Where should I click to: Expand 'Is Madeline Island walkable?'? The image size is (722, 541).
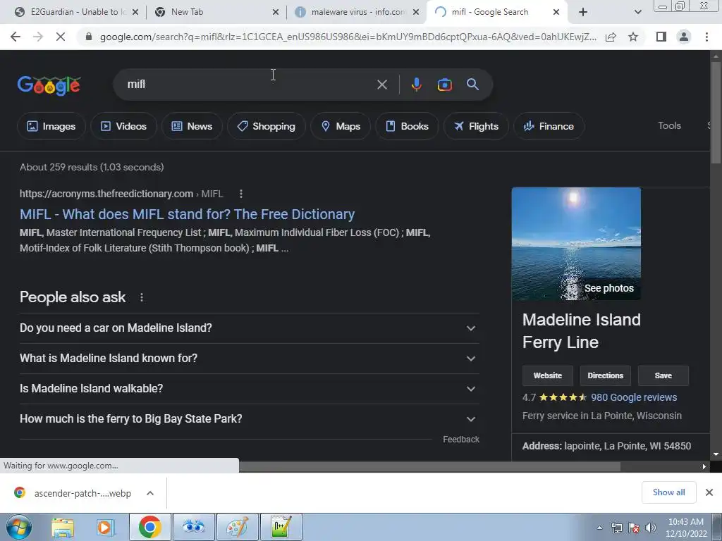pyautogui.click(x=249, y=389)
